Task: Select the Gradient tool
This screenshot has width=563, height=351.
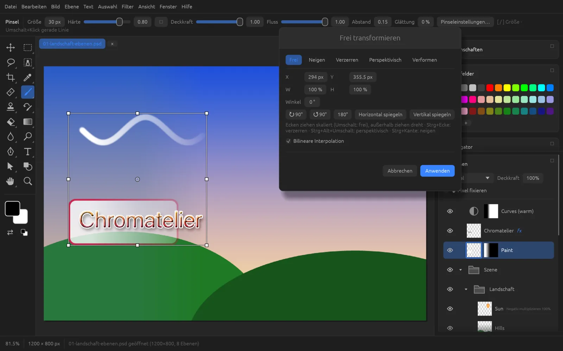Action: 27,122
